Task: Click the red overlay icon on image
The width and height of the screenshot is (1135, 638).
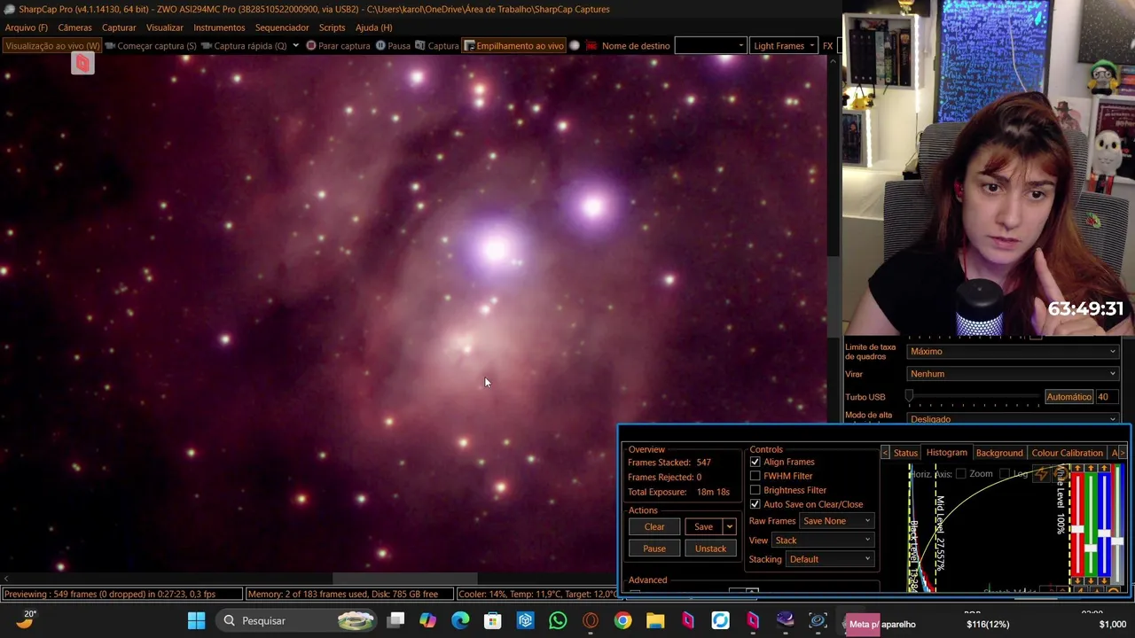Action: (x=82, y=63)
